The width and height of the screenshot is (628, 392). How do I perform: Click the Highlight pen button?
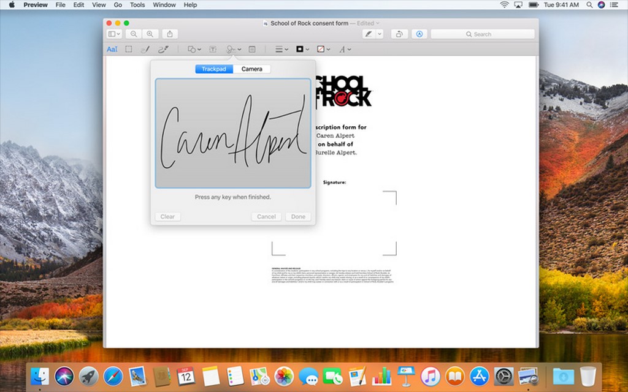(369, 34)
